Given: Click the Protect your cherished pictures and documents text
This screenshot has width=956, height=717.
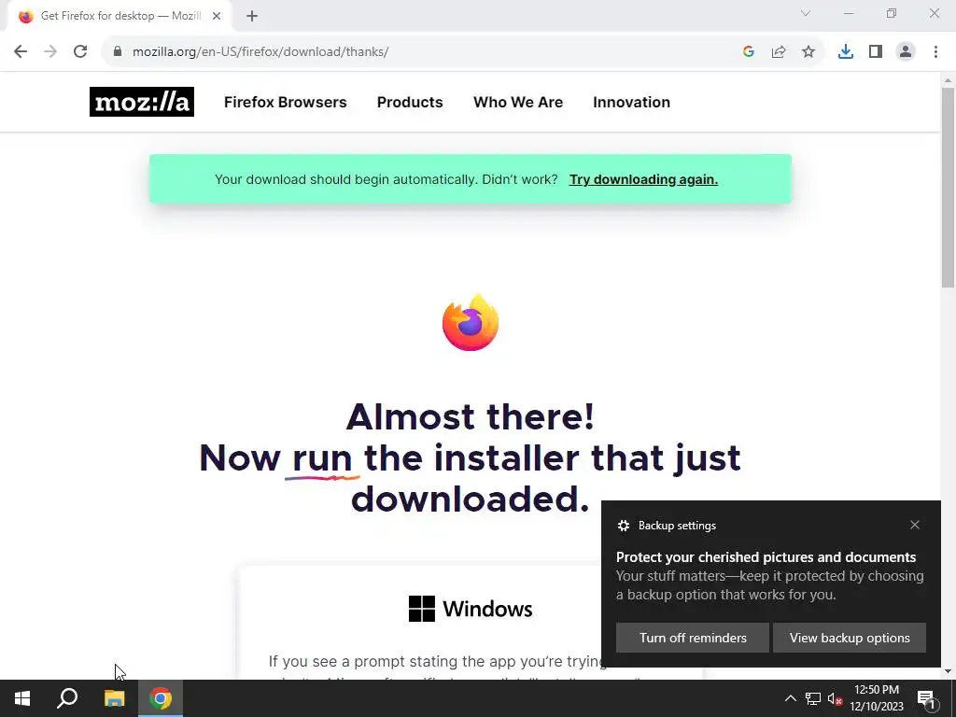Looking at the screenshot, I should [x=766, y=556].
